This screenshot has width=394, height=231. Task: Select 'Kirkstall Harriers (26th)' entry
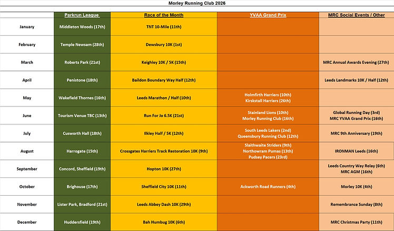[x=268, y=101]
